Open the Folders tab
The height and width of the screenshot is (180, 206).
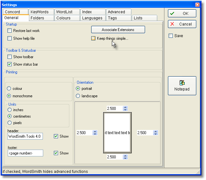(41, 18)
